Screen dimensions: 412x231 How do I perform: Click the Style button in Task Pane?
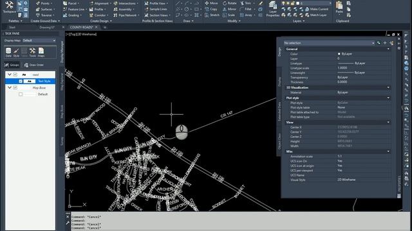click(x=16, y=53)
